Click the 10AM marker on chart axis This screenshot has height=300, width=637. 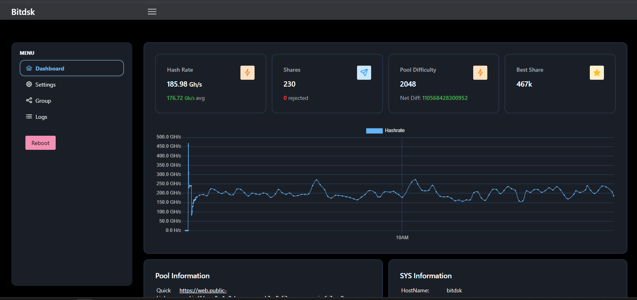point(402,238)
